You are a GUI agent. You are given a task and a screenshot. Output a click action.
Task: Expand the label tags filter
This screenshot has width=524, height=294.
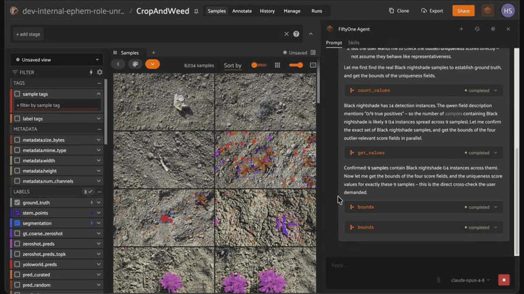[99, 118]
